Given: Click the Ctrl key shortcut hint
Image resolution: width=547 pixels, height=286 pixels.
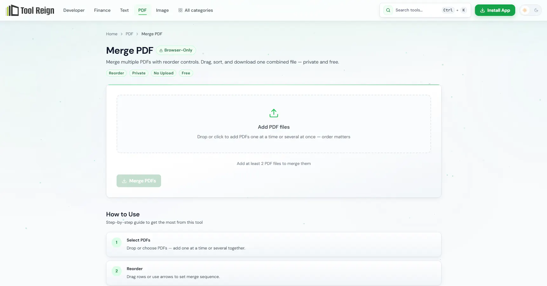Looking at the screenshot, I should point(448,10).
